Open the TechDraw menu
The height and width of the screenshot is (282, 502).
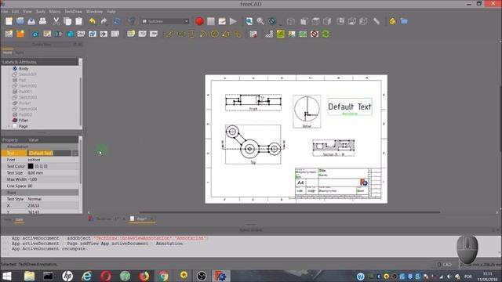point(73,12)
